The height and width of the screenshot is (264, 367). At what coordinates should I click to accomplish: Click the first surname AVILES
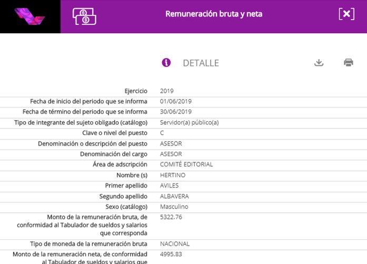(x=170, y=186)
